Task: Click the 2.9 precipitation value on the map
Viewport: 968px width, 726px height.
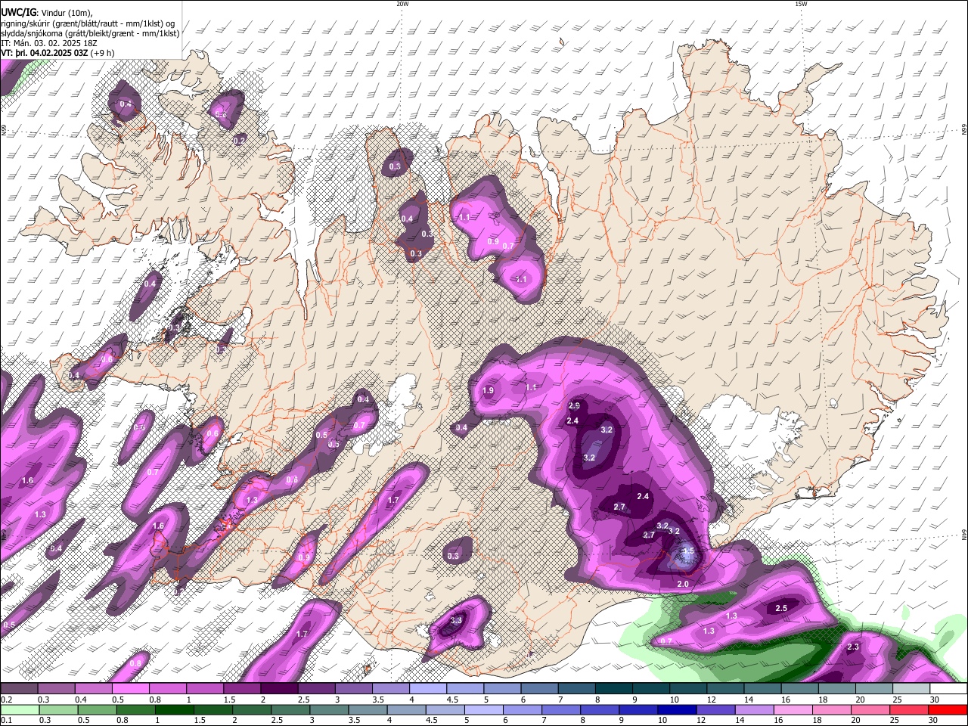Action: click(574, 406)
